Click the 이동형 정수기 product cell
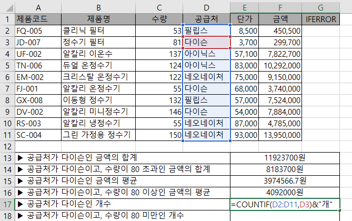The height and width of the screenshot is (221, 352). pyautogui.click(x=98, y=101)
